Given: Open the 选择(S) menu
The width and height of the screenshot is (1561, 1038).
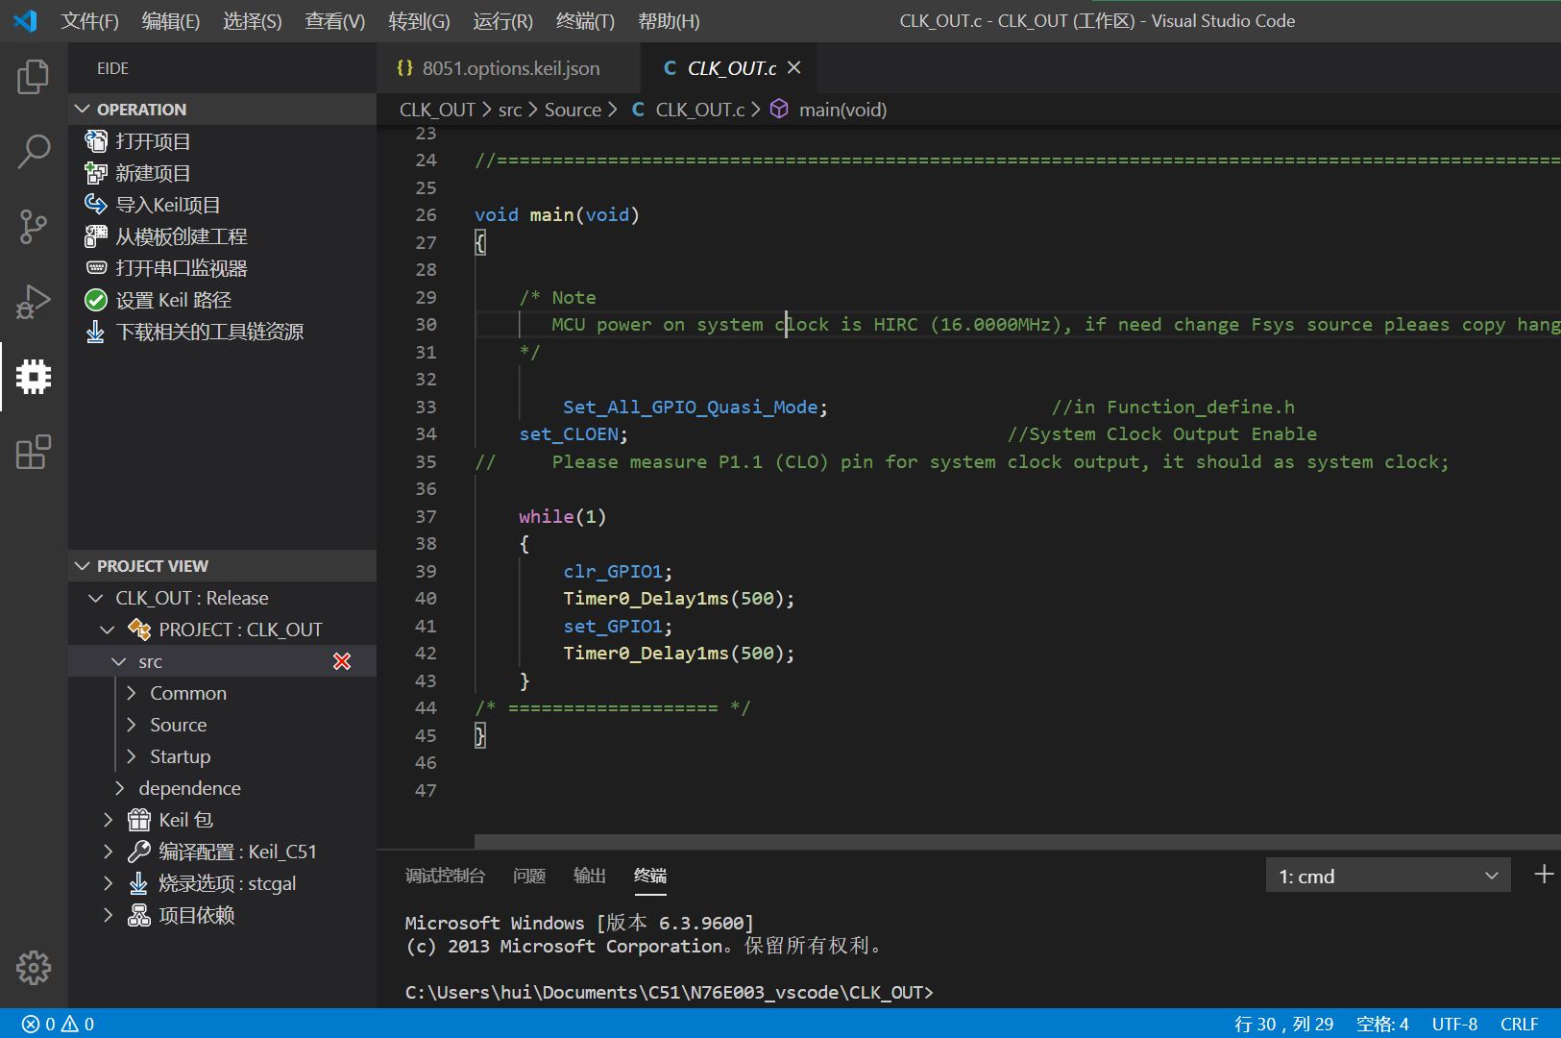Looking at the screenshot, I should 253,20.
